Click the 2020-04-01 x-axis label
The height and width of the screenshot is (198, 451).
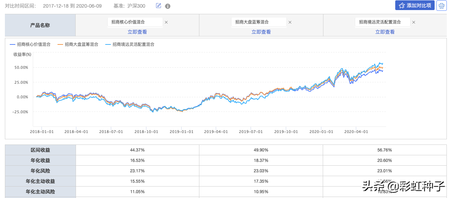coord(356,132)
